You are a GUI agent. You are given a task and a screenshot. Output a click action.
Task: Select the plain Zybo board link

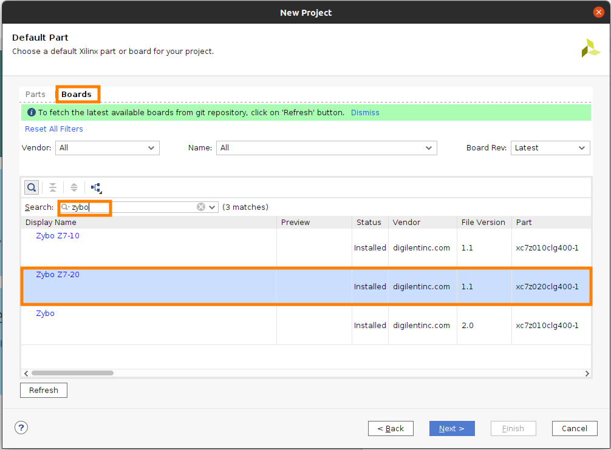pyautogui.click(x=45, y=314)
